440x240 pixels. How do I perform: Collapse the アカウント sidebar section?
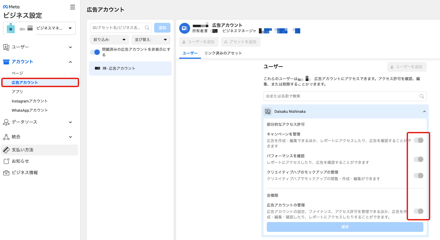[x=70, y=62]
